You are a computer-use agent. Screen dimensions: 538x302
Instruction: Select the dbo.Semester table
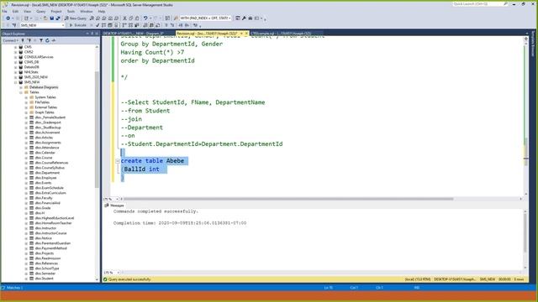click(x=45, y=273)
